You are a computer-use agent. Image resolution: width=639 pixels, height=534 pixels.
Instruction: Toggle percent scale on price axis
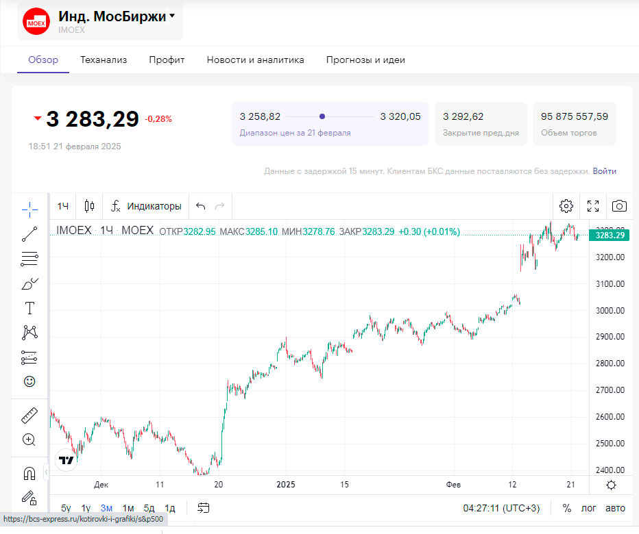click(x=567, y=508)
